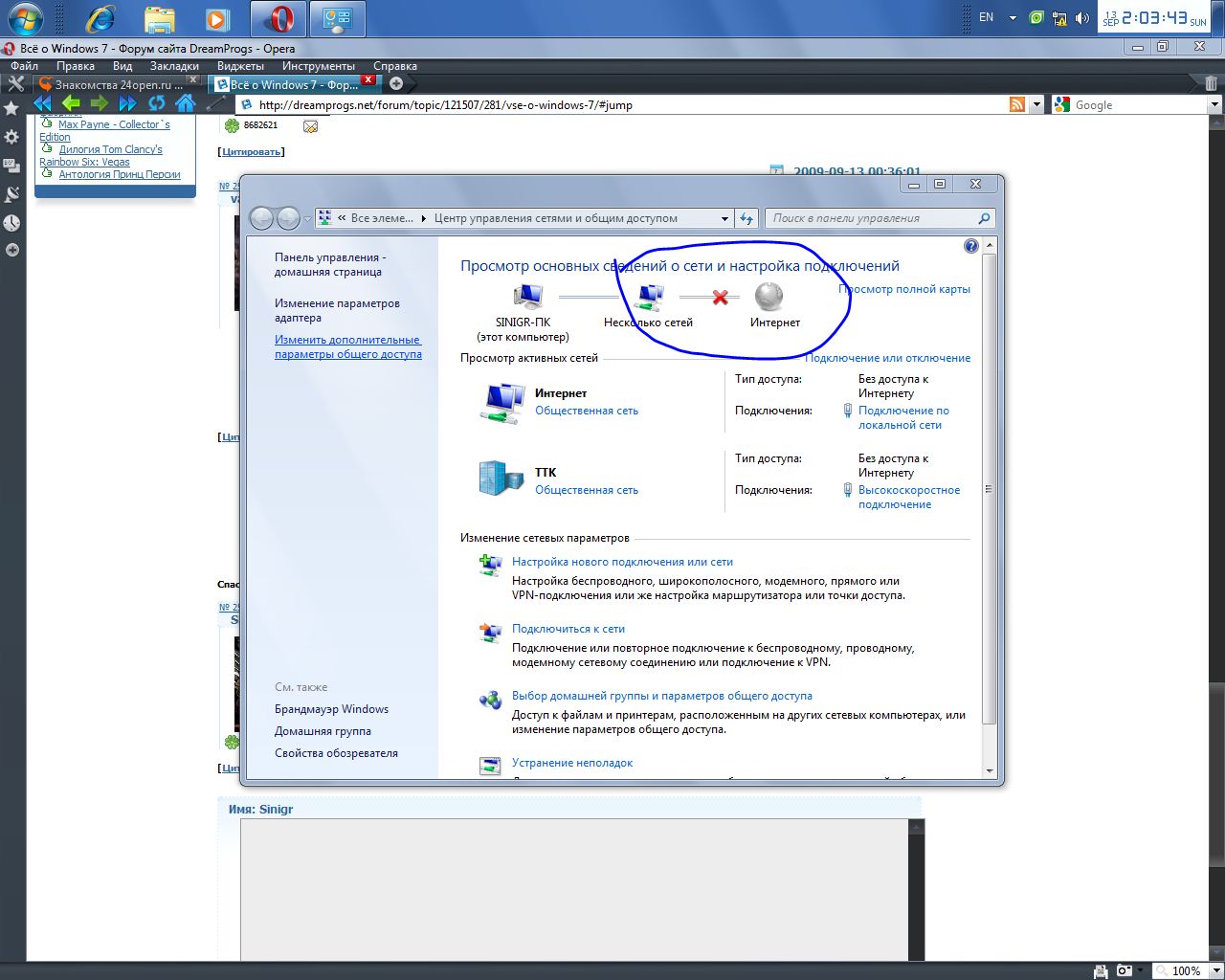The width and height of the screenshot is (1225, 980).
Task: Open the Инструменты menu
Action: (319, 66)
